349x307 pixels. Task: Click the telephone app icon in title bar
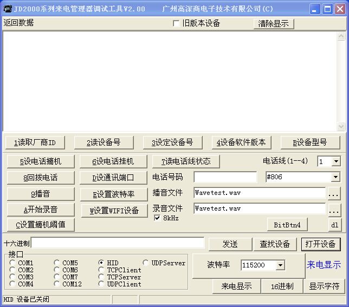[x=8, y=9]
